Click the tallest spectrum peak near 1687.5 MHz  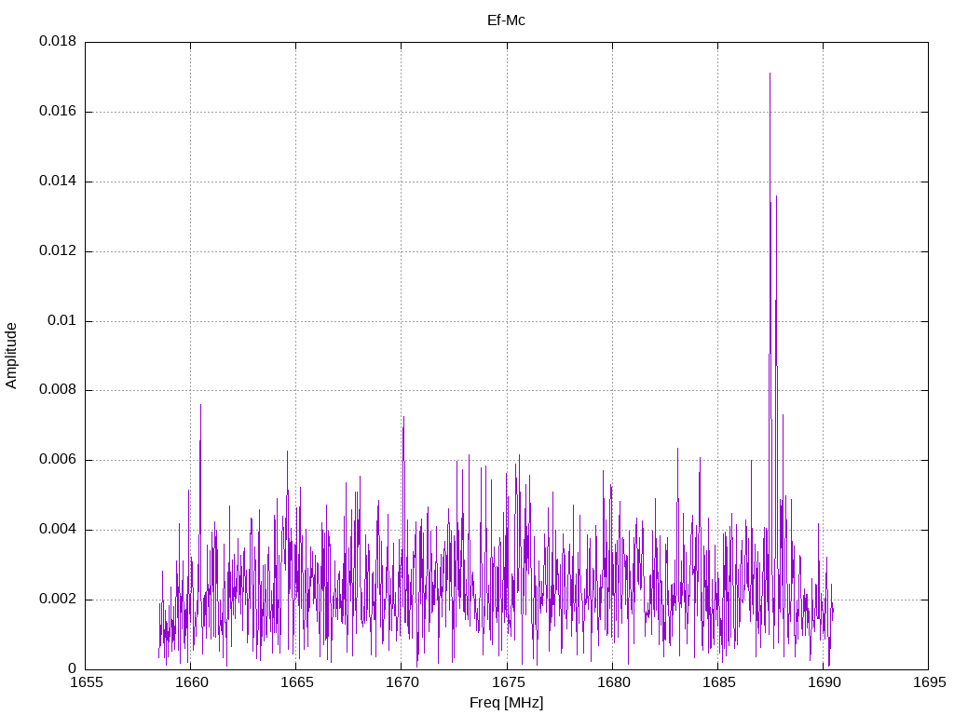pyautogui.click(x=770, y=74)
